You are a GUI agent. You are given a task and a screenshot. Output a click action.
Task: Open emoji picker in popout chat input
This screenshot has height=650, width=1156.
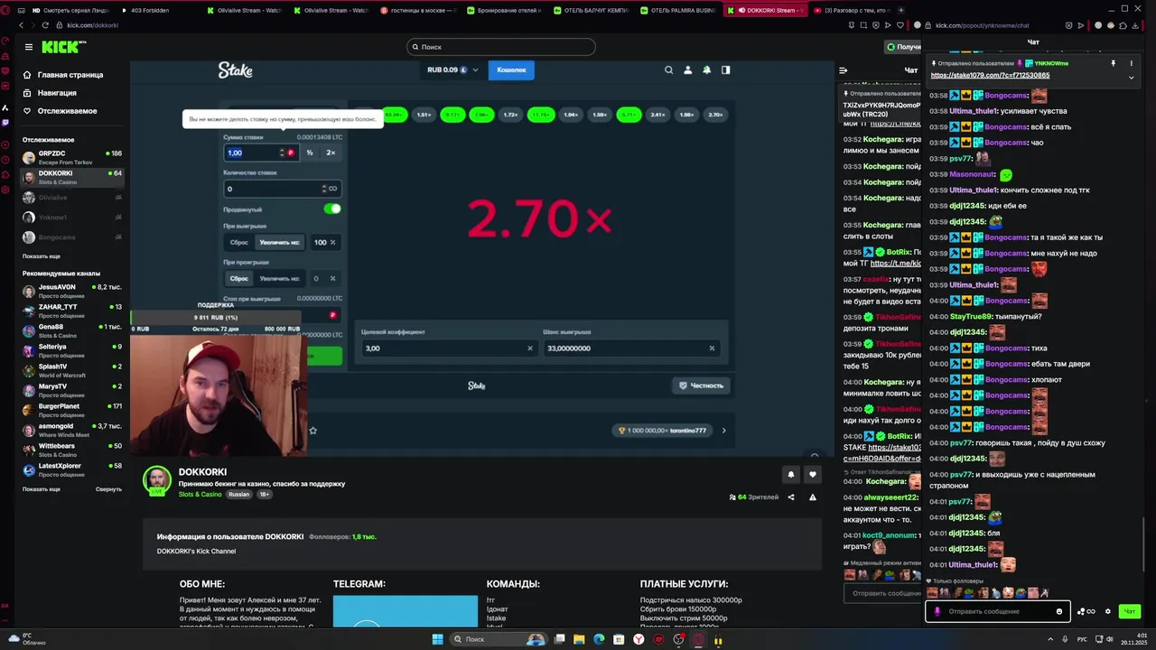click(1059, 611)
